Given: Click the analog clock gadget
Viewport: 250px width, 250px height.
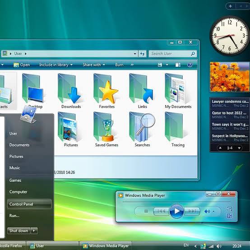Looking at the screenshot, I should coord(230,35).
